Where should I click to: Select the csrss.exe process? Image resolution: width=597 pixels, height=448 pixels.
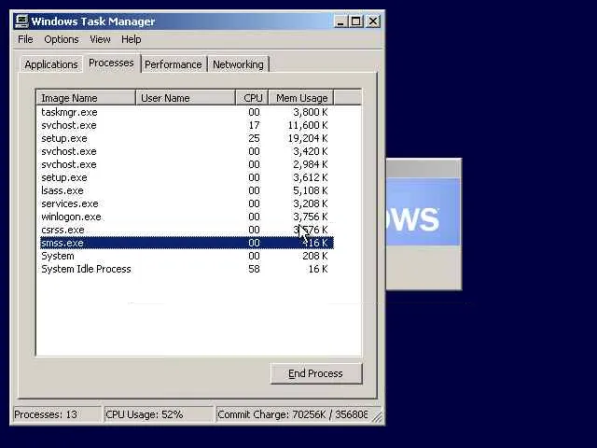[187, 230]
